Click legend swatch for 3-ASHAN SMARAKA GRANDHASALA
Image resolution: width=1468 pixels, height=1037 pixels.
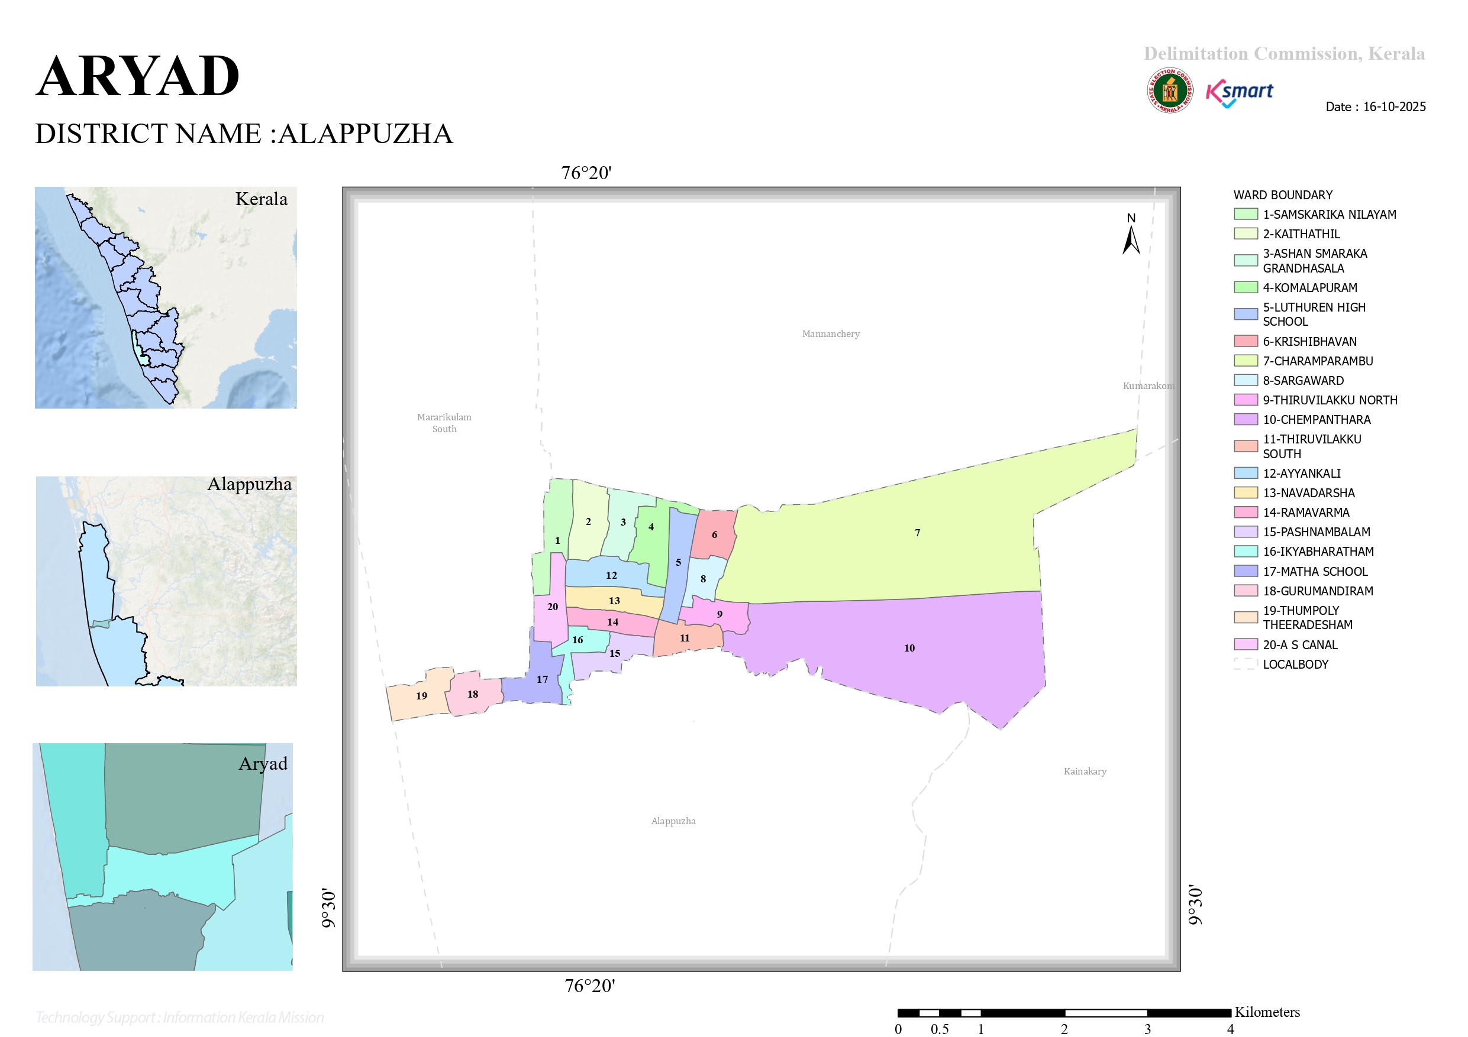[1246, 261]
